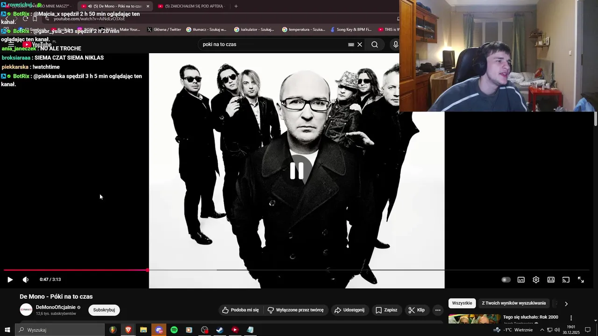
Task: Click the large pause overlay on video
Action: click(x=297, y=171)
